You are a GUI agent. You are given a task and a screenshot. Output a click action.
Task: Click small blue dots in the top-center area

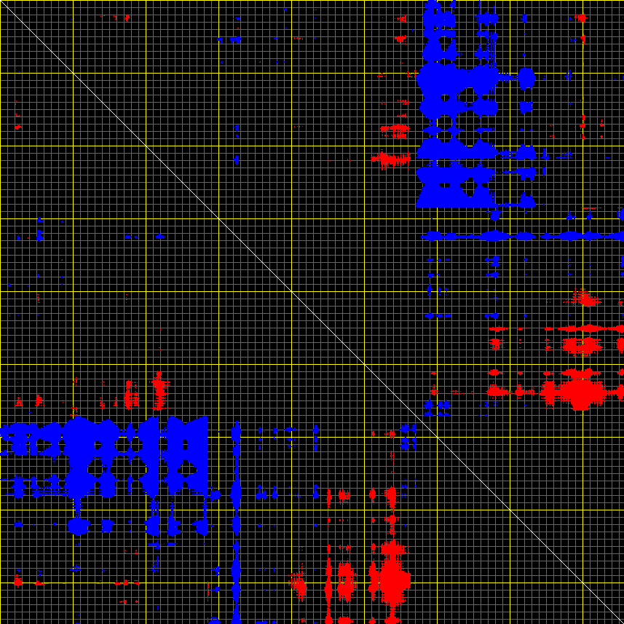[235, 38]
